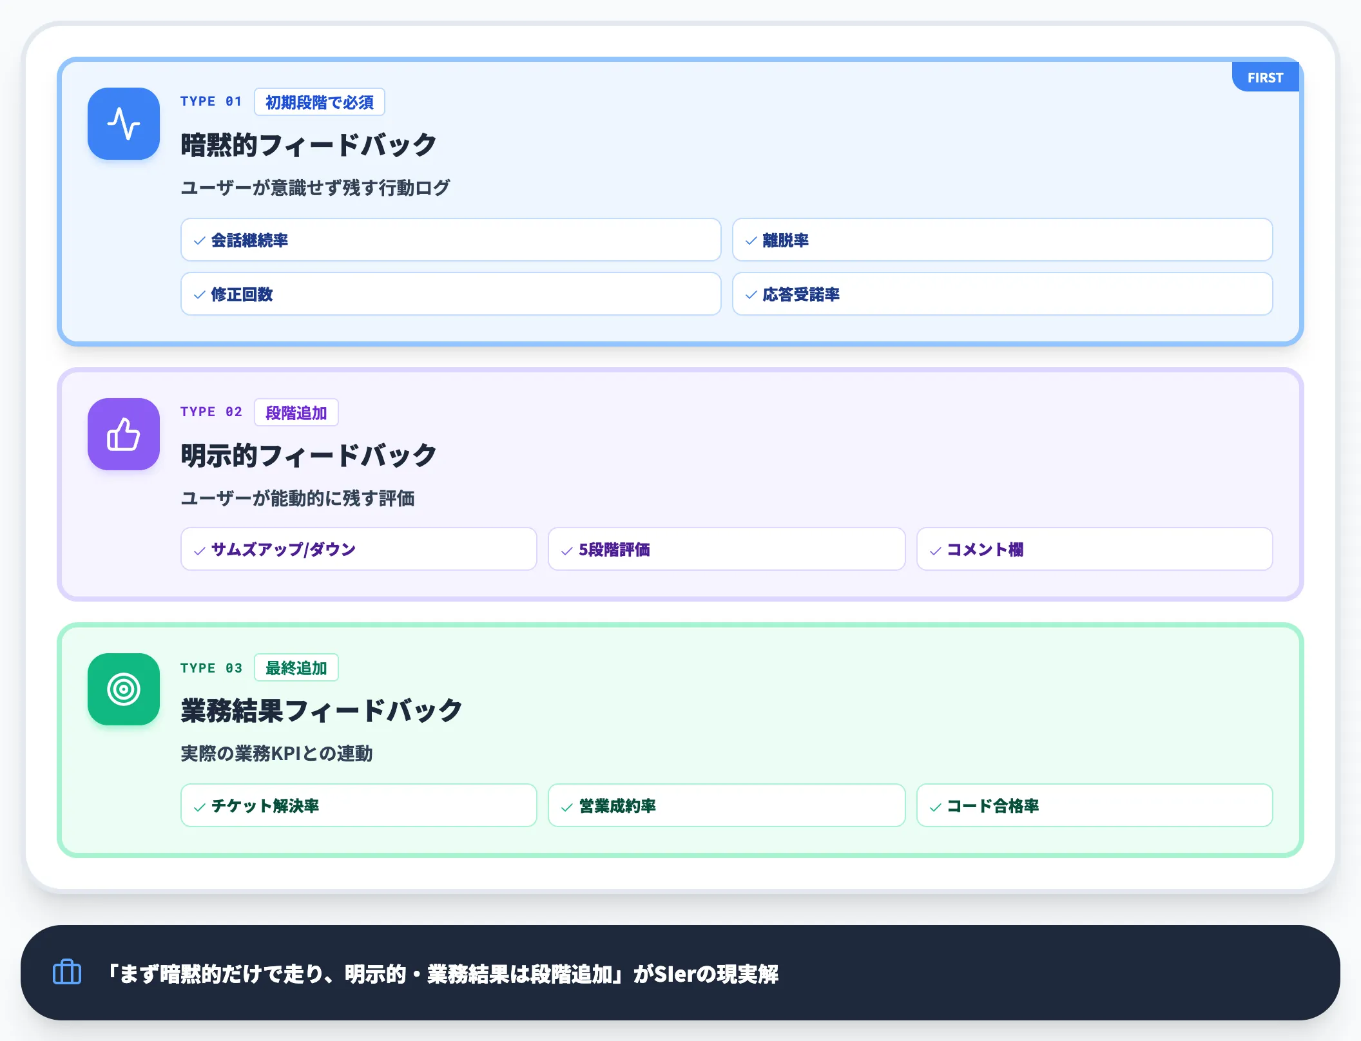1361x1041 pixels.
Task: Click the checkmark beside 応答受諾率
Action: pos(751,295)
